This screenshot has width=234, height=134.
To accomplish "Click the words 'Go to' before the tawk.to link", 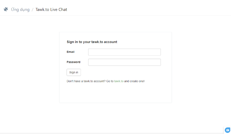I will coord(110,81).
